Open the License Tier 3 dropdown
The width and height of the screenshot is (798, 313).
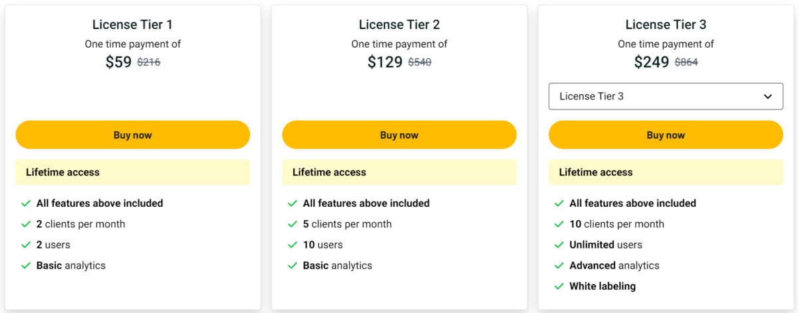[666, 96]
